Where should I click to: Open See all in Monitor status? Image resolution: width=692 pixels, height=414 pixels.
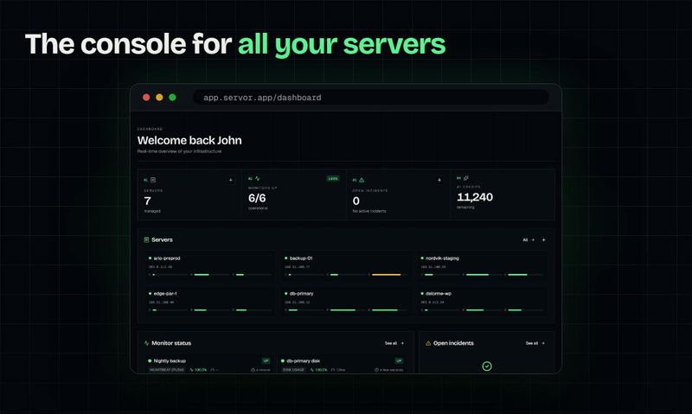[394, 343]
